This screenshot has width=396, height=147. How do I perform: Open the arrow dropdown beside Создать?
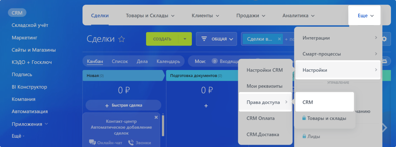(185, 39)
